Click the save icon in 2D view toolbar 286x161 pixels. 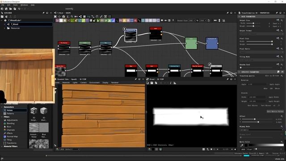click(x=152, y=83)
